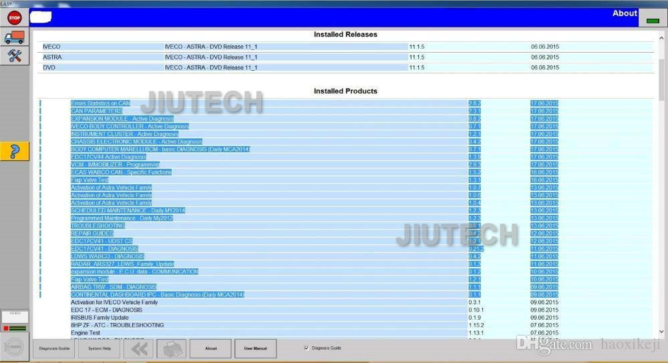Select 'Activation for IVECO Vehicle Family' row
The width and height of the screenshot is (668, 363).
(x=345, y=302)
